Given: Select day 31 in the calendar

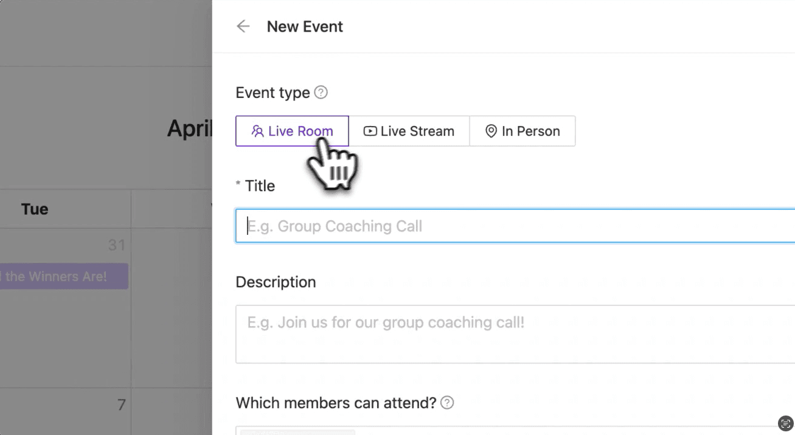Looking at the screenshot, I should click(117, 245).
